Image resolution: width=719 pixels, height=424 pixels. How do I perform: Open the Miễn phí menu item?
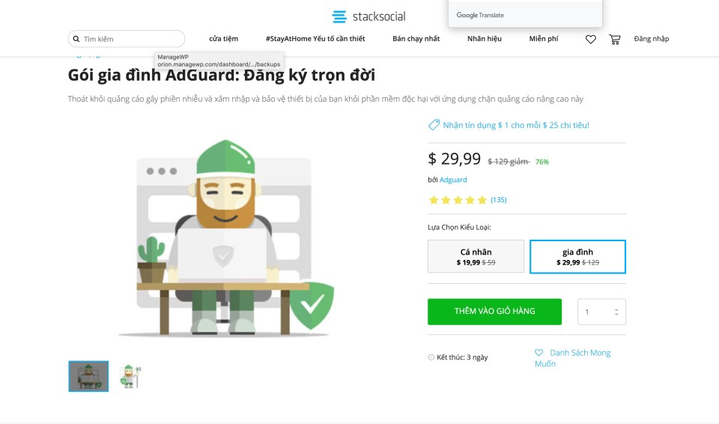pos(544,38)
